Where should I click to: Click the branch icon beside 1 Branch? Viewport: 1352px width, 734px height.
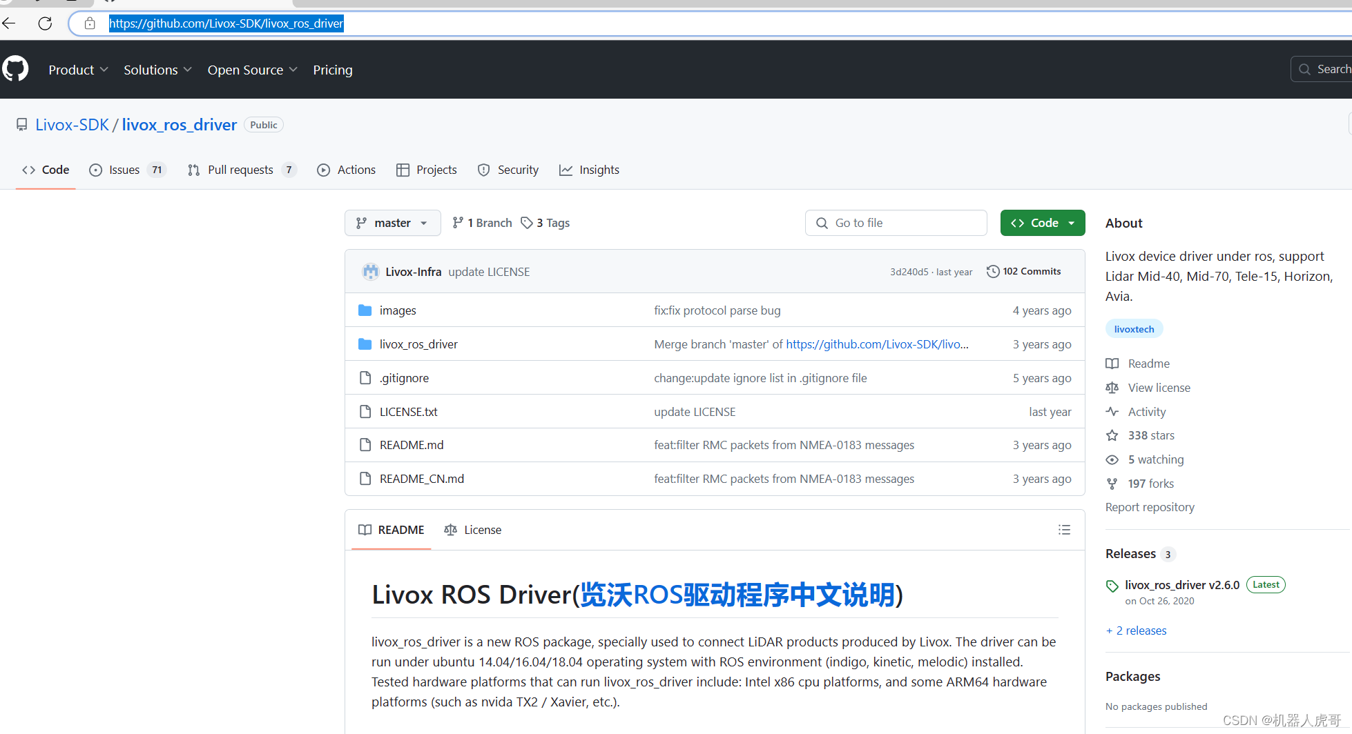(458, 223)
